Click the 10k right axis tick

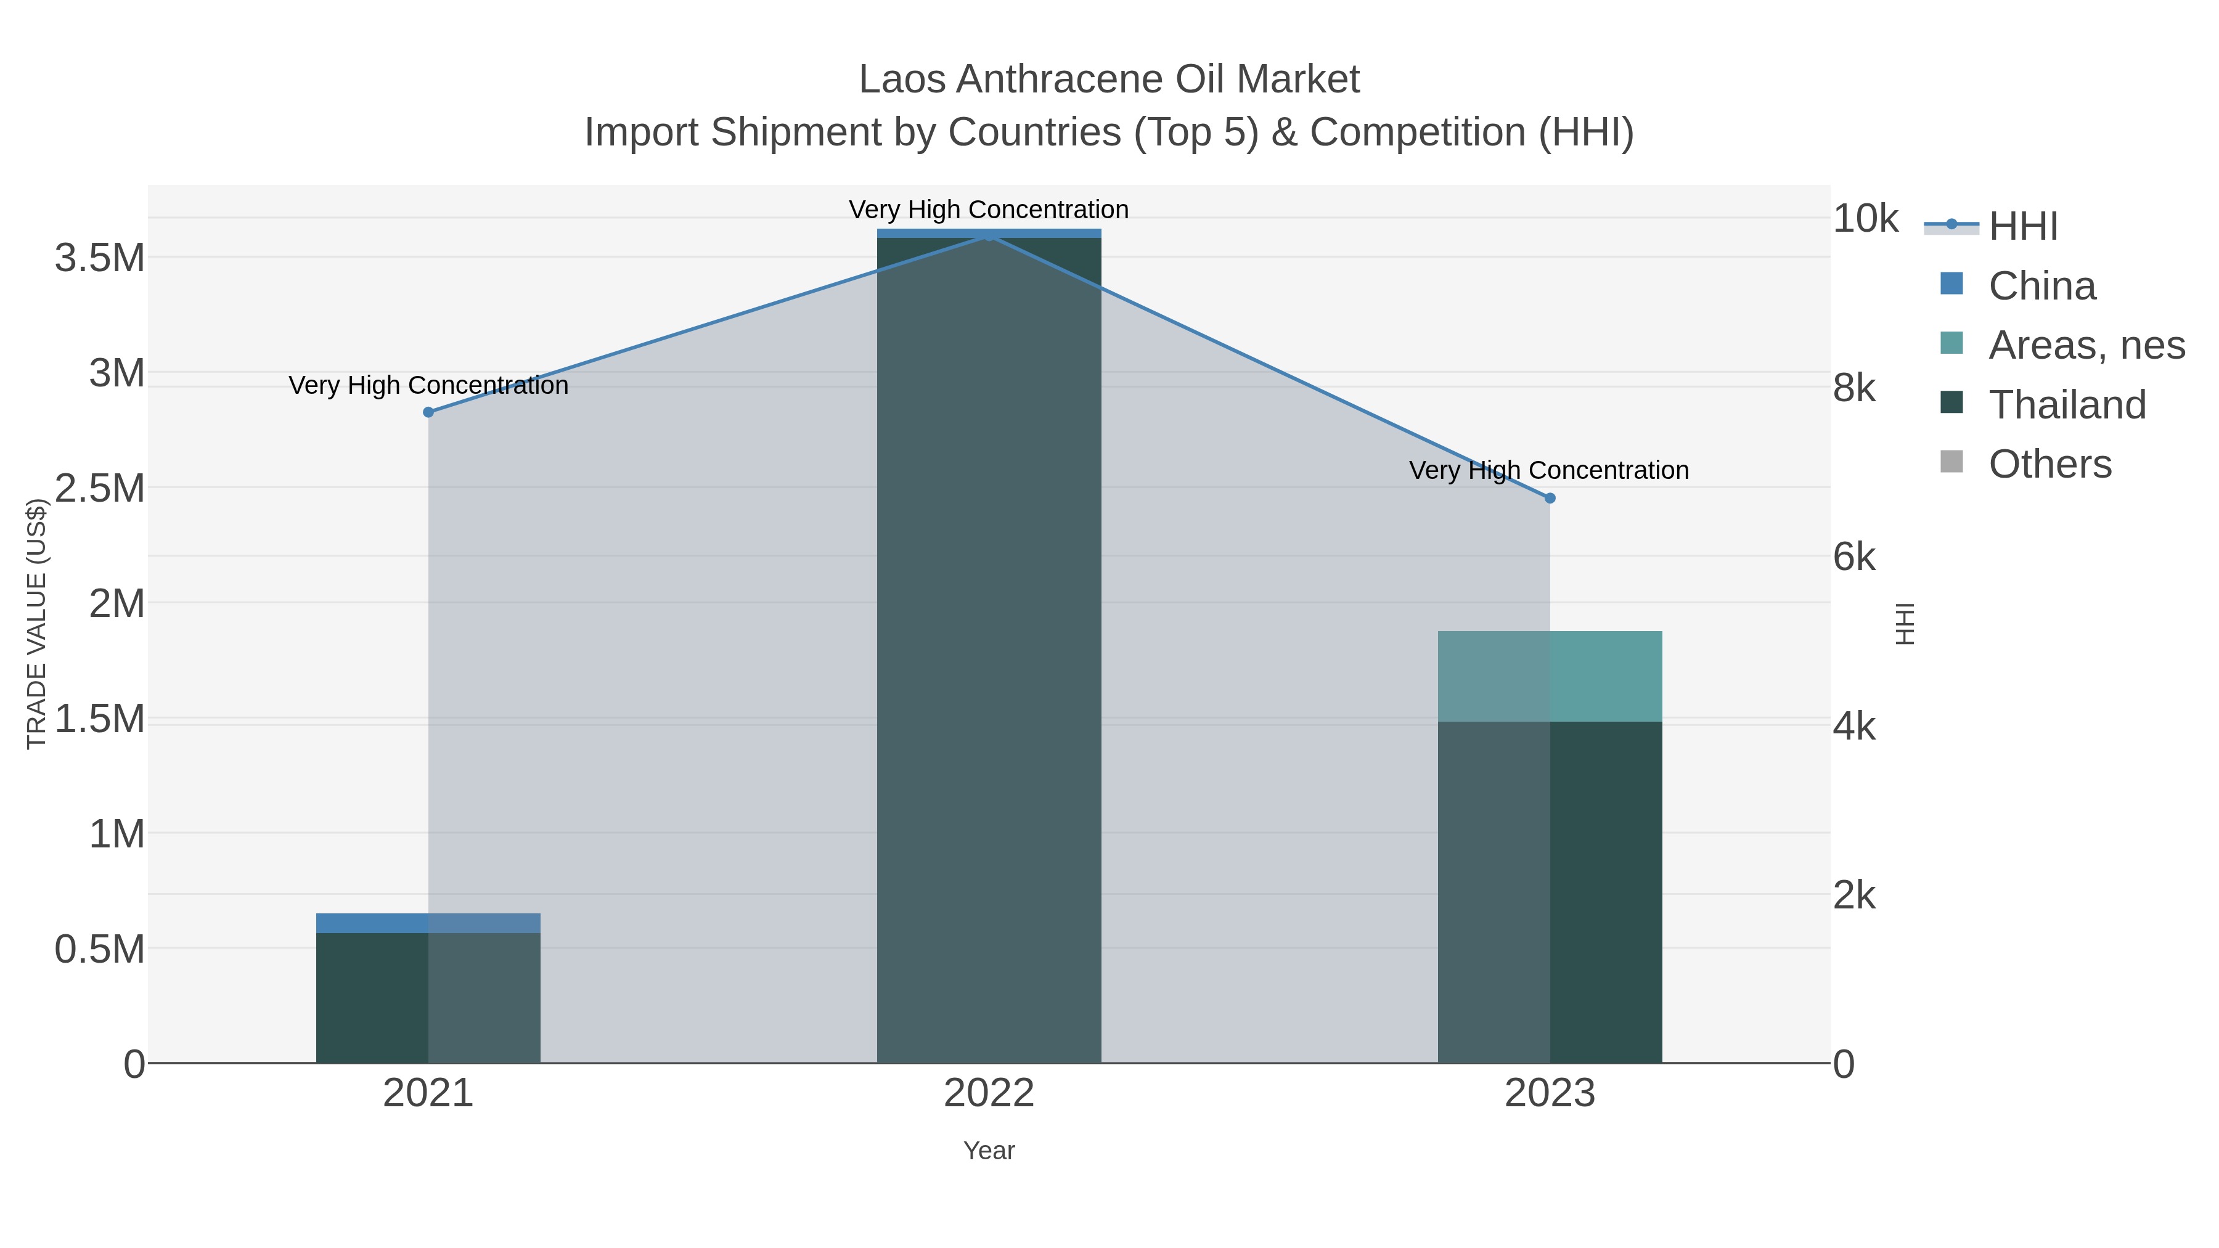(x=1865, y=219)
